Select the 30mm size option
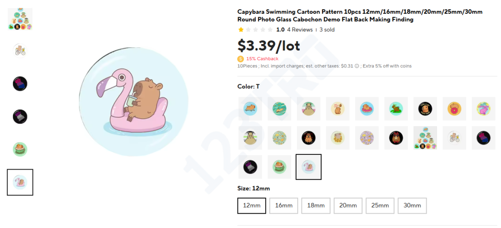The height and width of the screenshot is (228, 501). (x=412, y=206)
